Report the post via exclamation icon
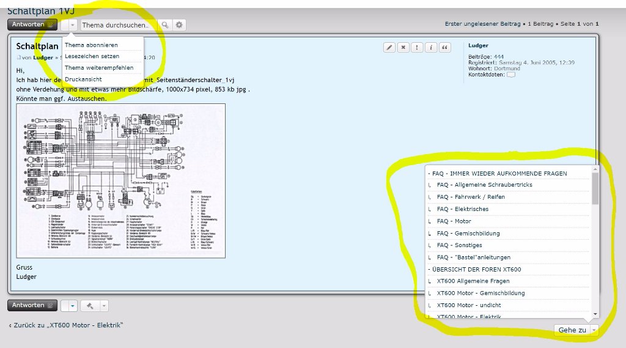Viewport: 626px width, 348px height. click(x=417, y=48)
